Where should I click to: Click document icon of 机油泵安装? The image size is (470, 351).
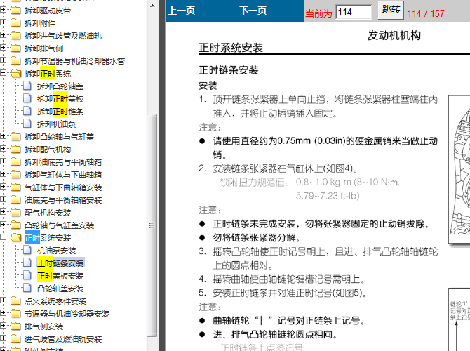click(x=27, y=250)
